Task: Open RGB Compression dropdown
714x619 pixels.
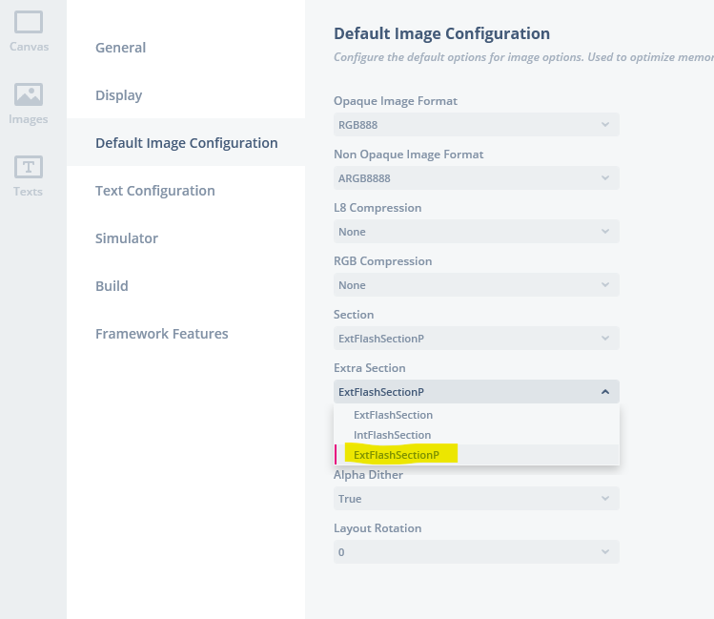Action: click(x=476, y=285)
